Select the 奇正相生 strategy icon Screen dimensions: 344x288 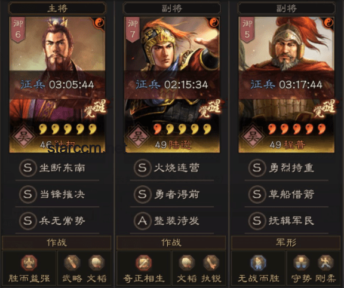click(143, 262)
